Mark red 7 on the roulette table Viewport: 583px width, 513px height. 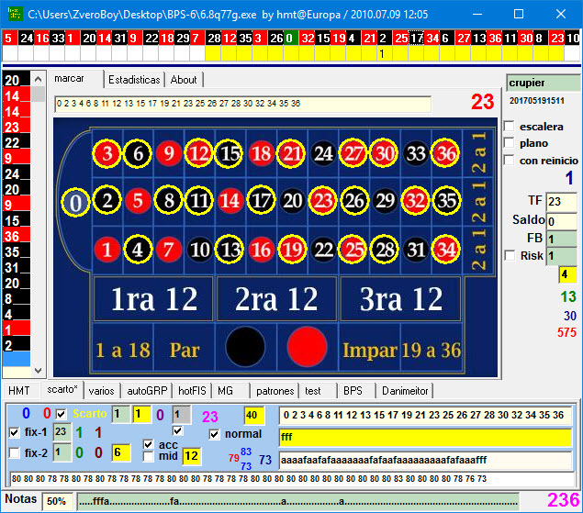tap(168, 250)
